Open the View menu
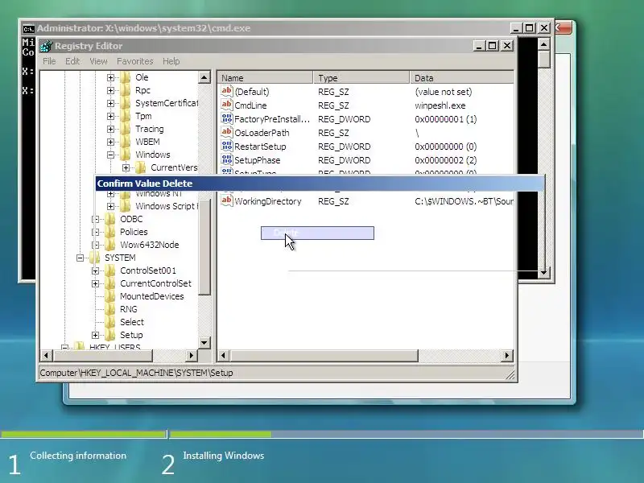Viewport: 644px width, 483px height. point(98,61)
